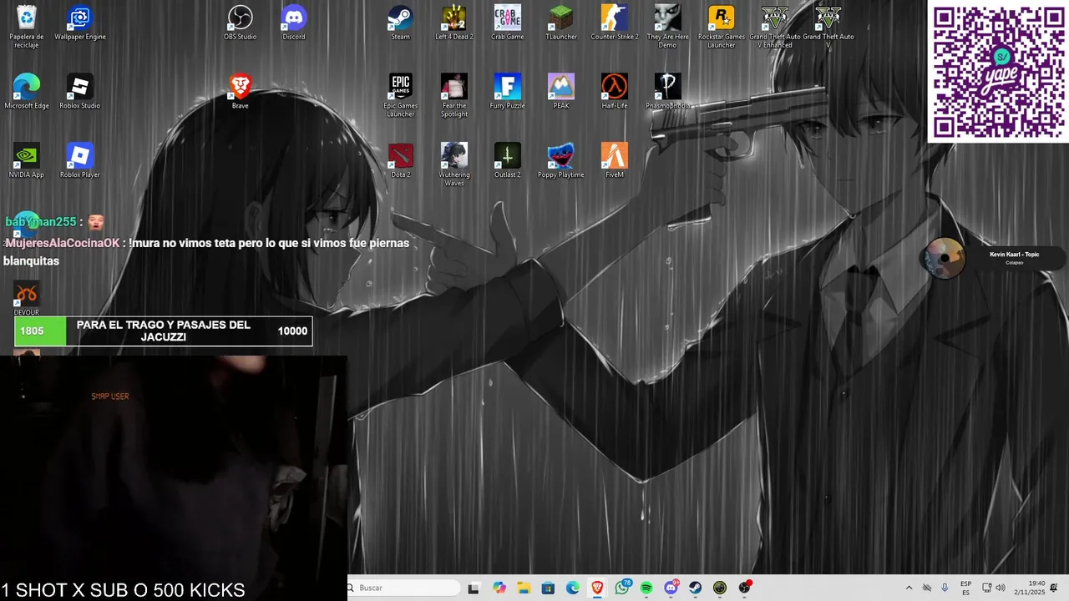Open Microsoft Store from the taskbar

coord(548,588)
